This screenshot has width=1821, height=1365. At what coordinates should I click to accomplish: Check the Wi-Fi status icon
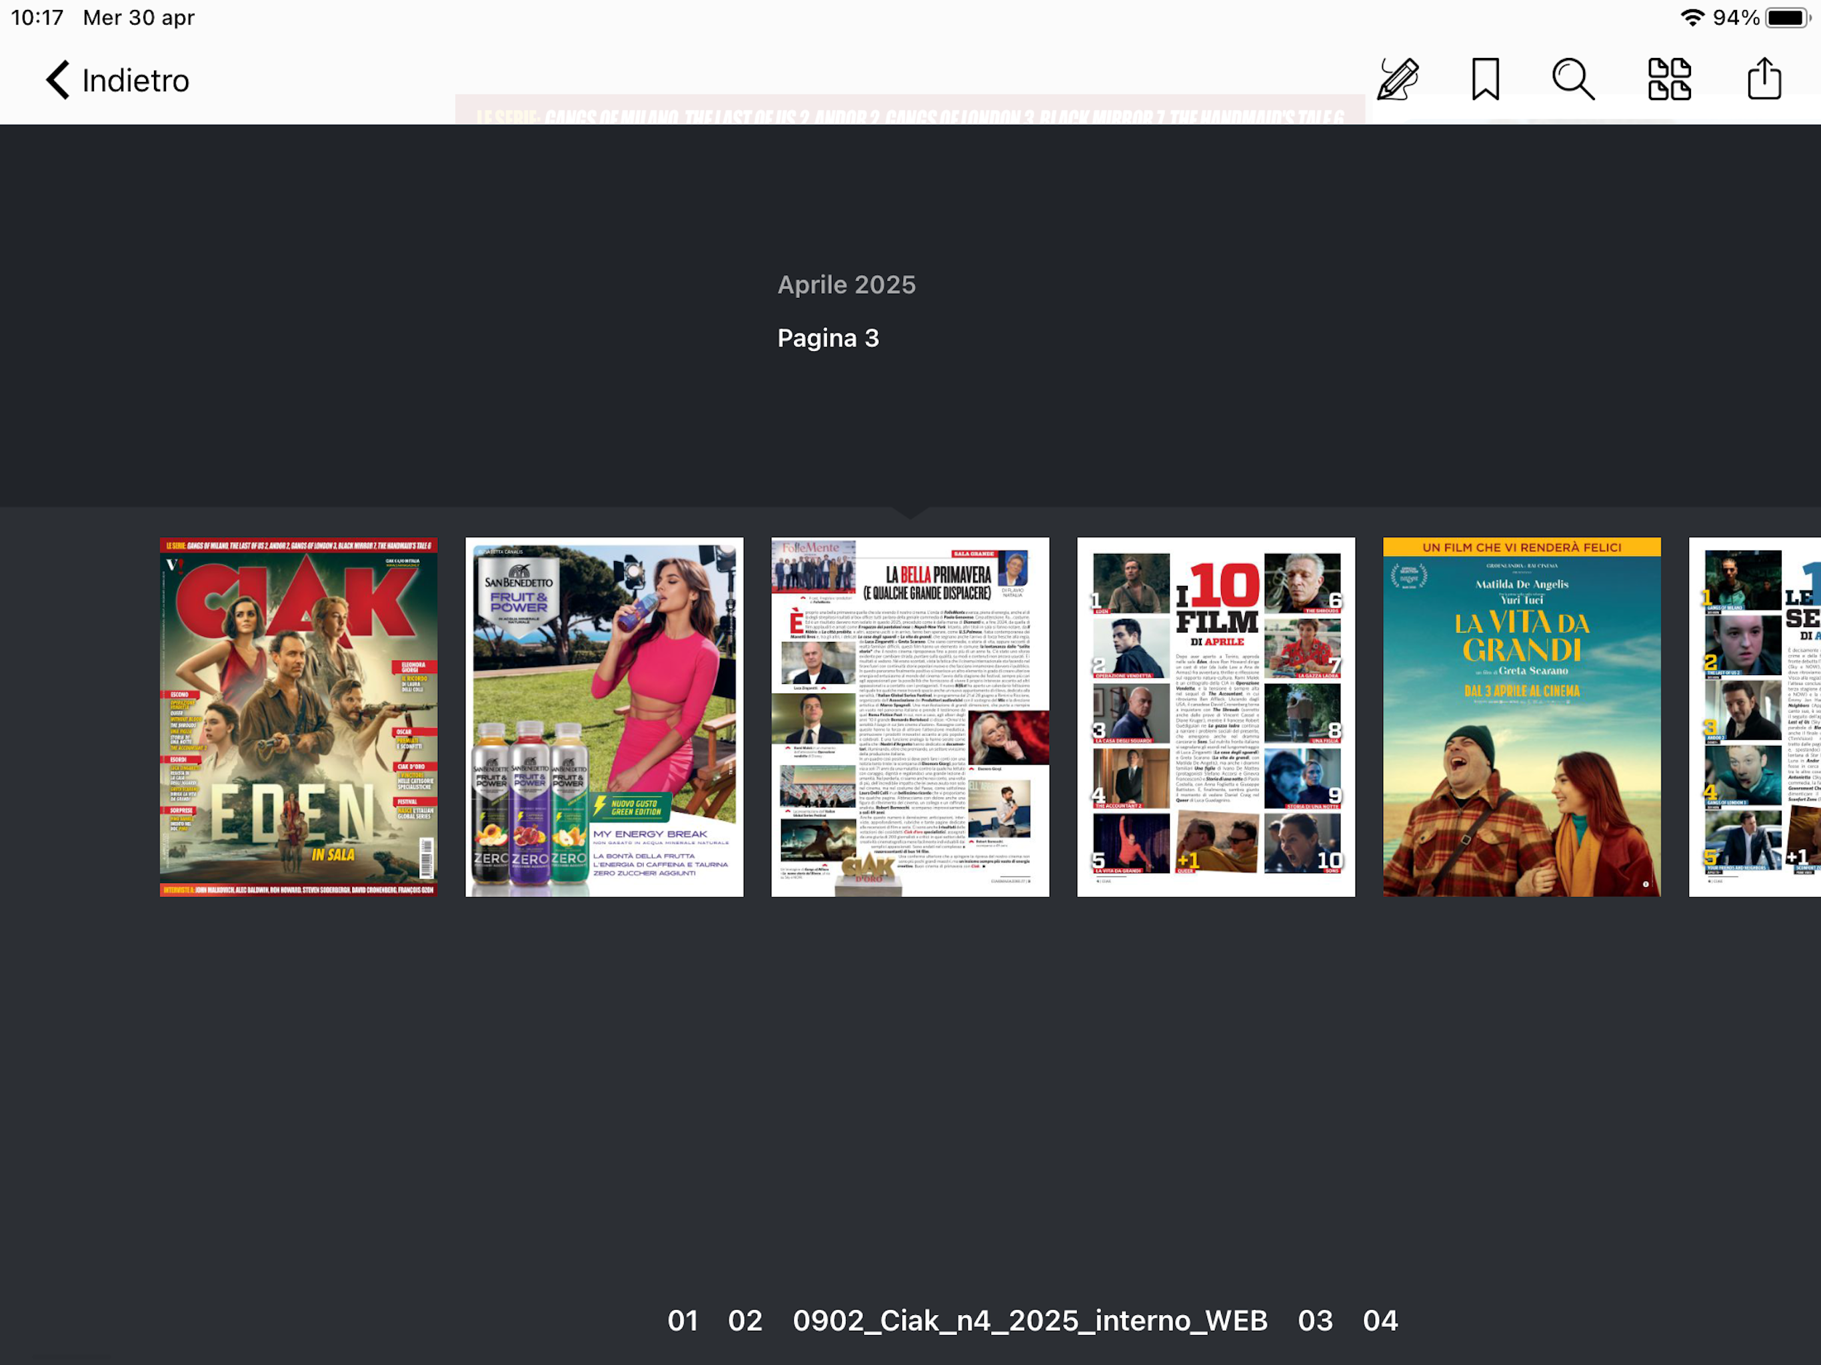(x=1692, y=17)
